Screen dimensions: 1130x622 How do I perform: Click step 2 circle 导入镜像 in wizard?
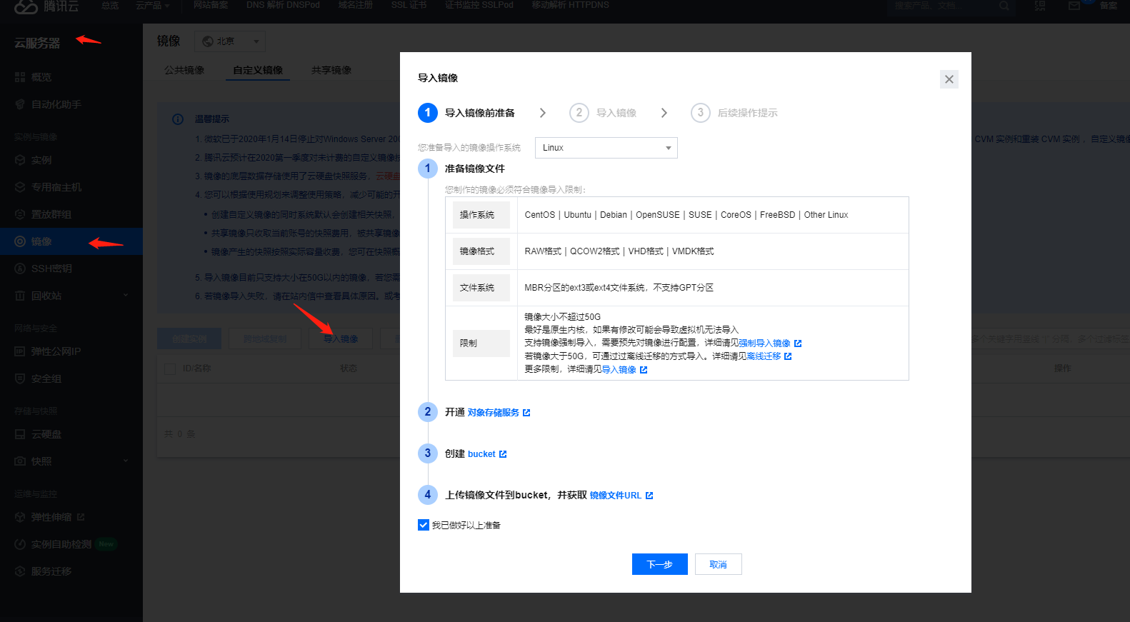pyautogui.click(x=579, y=113)
